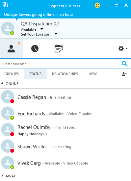Open the Available status dropdown

tap(42, 29)
